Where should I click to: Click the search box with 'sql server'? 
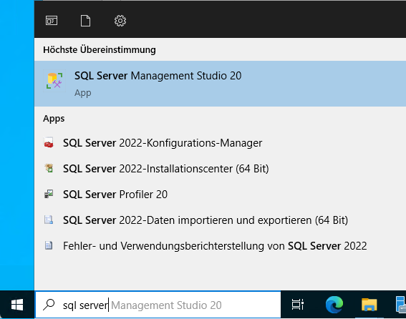coord(158,305)
